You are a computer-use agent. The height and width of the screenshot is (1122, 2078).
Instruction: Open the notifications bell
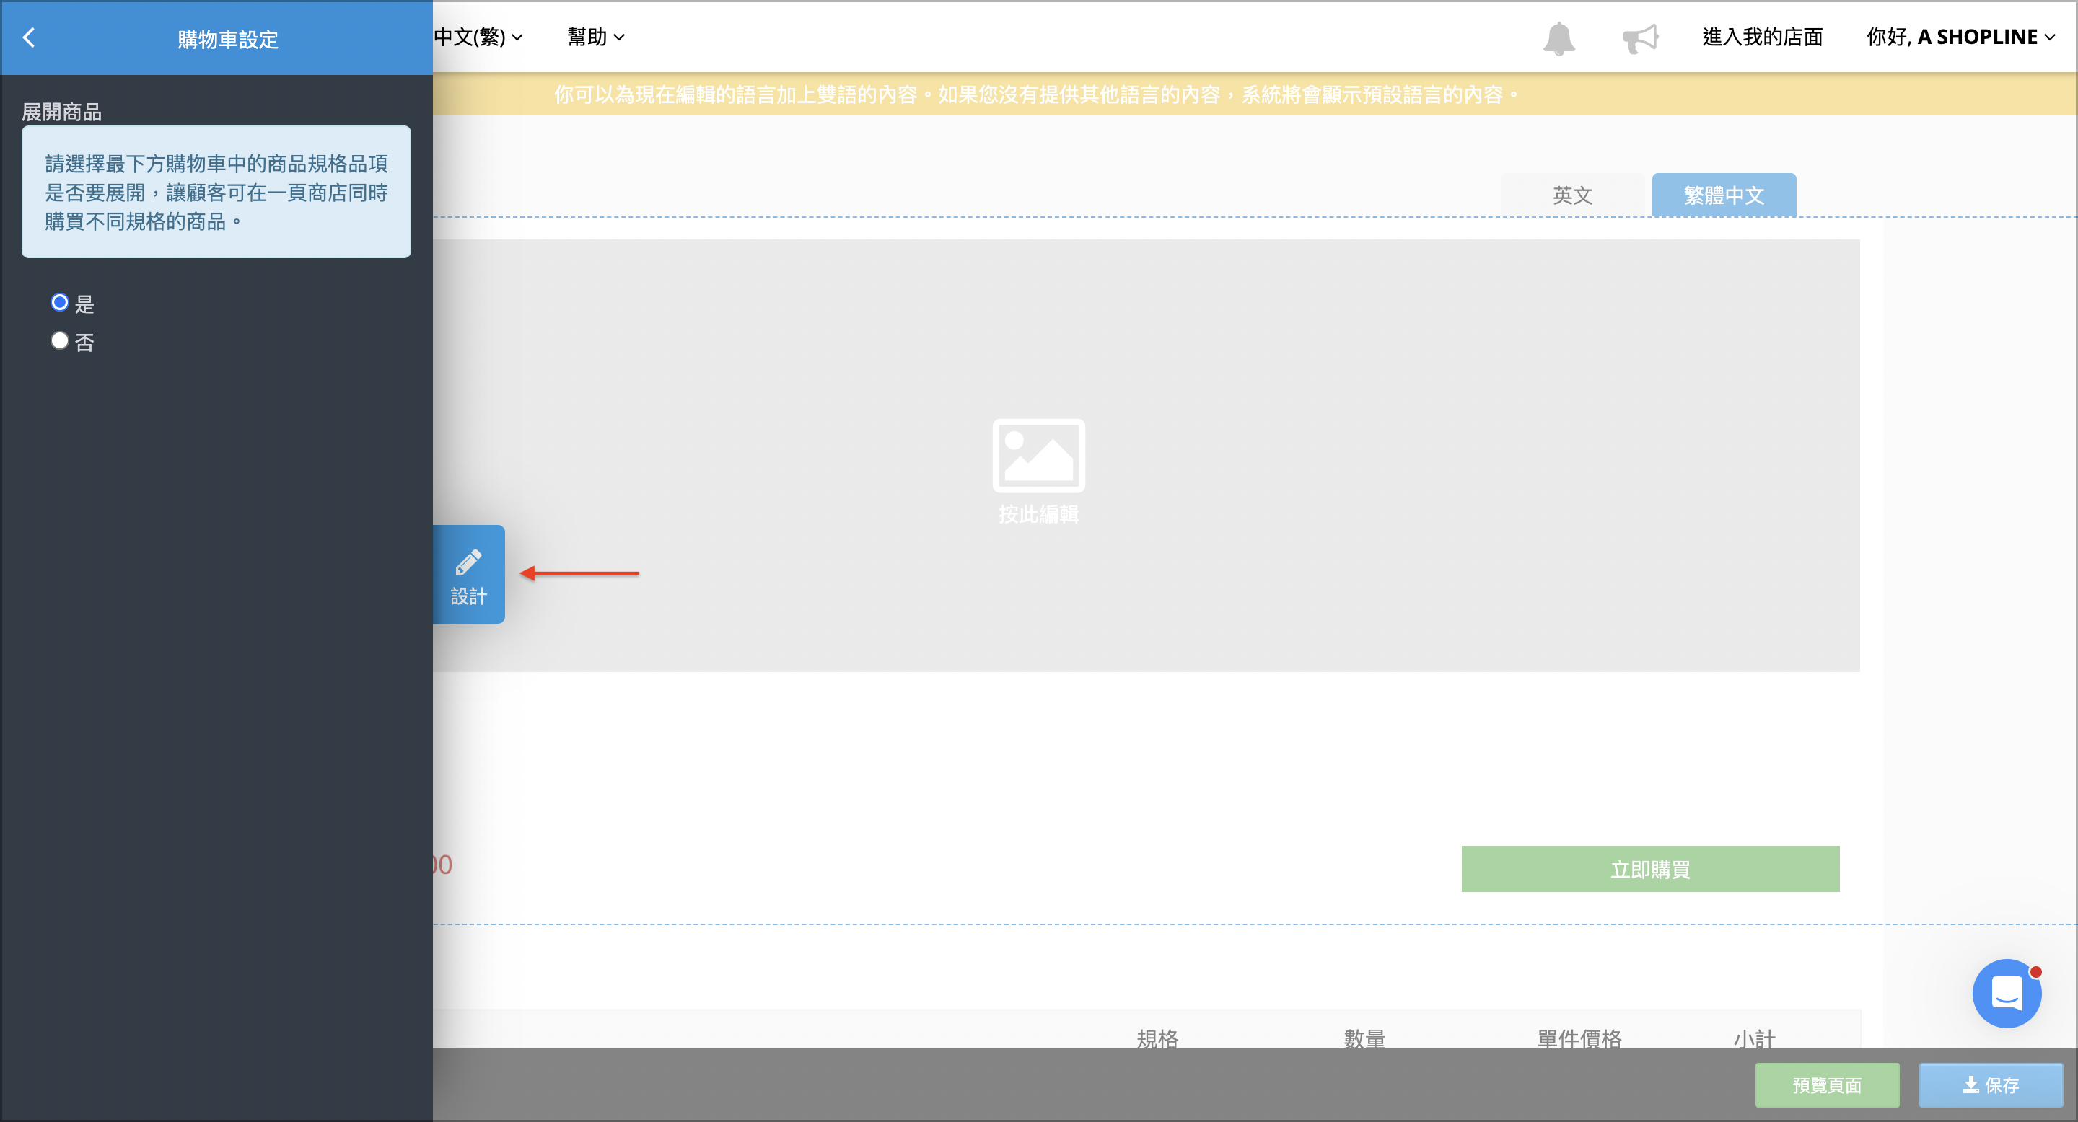coord(1558,38)
